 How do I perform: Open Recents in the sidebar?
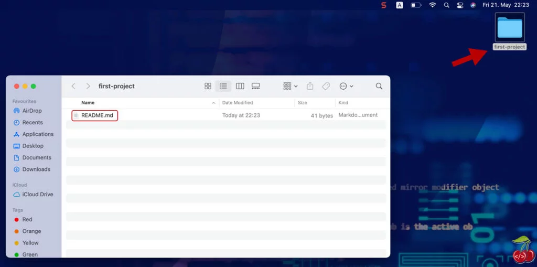[x=28, y=122]
